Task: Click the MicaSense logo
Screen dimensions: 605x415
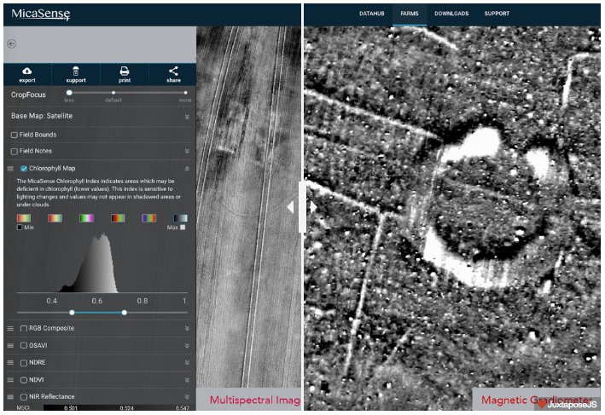Action: (x=40, y=14)
